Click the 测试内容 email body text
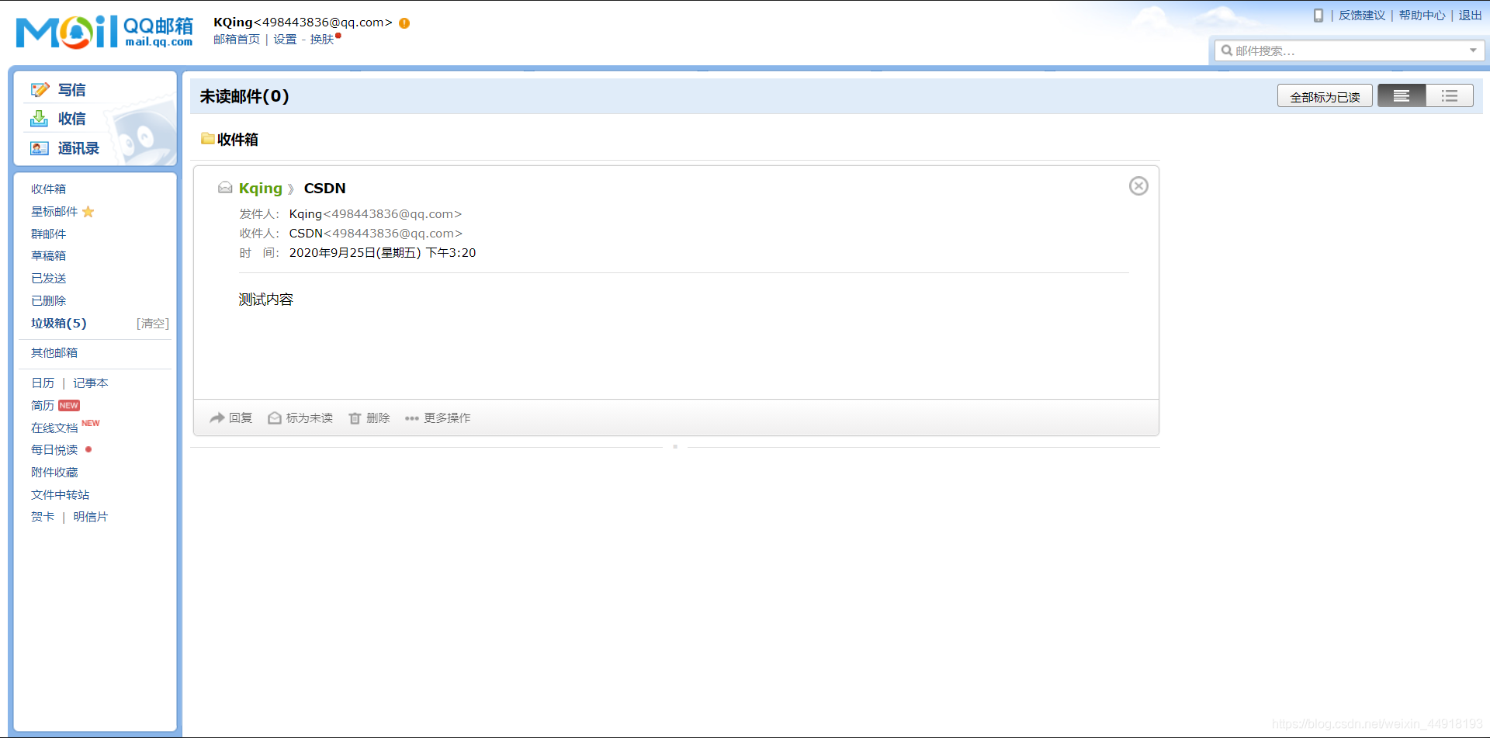 266,300
